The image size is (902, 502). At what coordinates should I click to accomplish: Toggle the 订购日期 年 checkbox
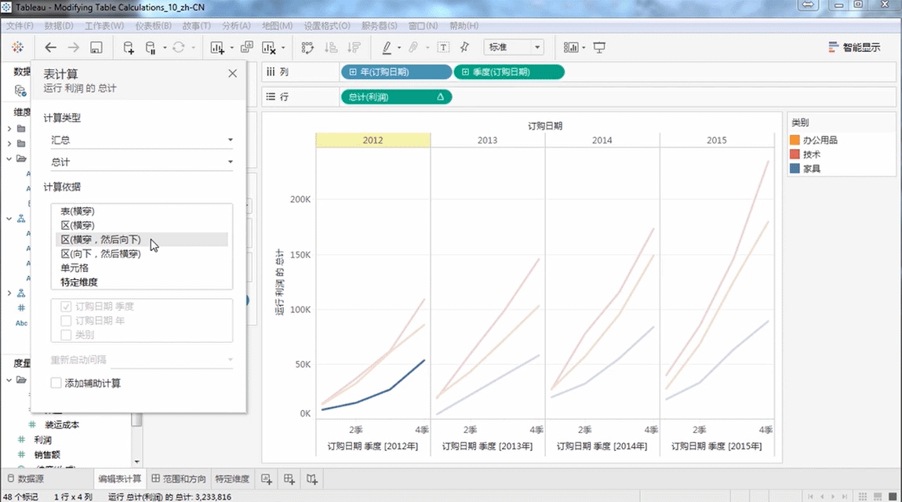[67, 321]
